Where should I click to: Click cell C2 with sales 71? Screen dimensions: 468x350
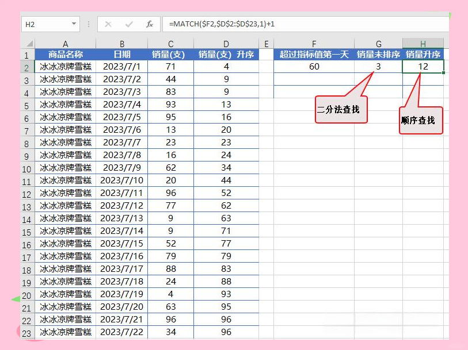coord(171,67)
